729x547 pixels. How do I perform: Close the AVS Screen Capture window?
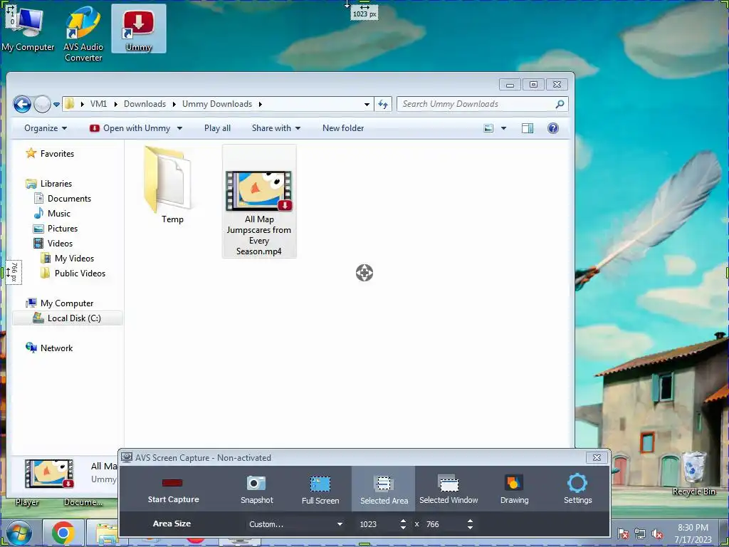pyautogui.click(x=597, y=458)
